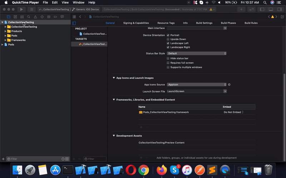Toggle the navigator panel visibility
This screenshot has width=286, height=178.
(x=262, y=9)
